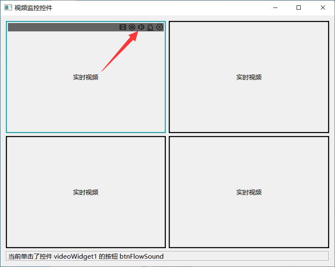Click the alarm siren icon

coord(150,27)
